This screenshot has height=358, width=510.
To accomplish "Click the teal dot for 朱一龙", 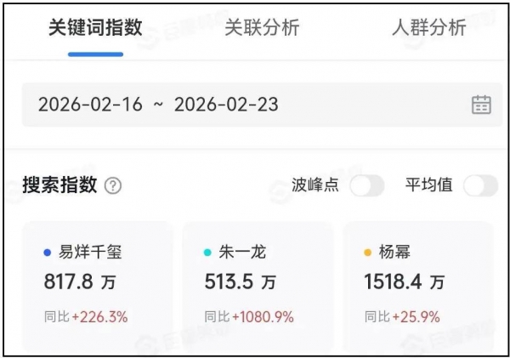I will 207,253.
